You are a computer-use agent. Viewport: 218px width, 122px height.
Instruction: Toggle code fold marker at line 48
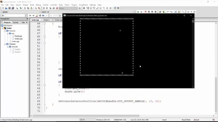coord(45,37)
